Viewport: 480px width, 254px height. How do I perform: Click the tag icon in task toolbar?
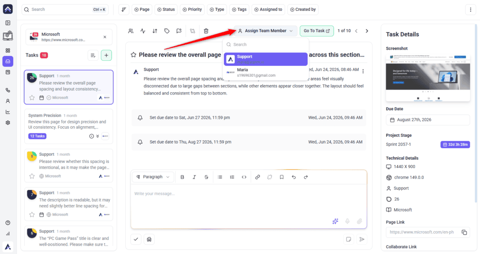click(x=167, y=31)
